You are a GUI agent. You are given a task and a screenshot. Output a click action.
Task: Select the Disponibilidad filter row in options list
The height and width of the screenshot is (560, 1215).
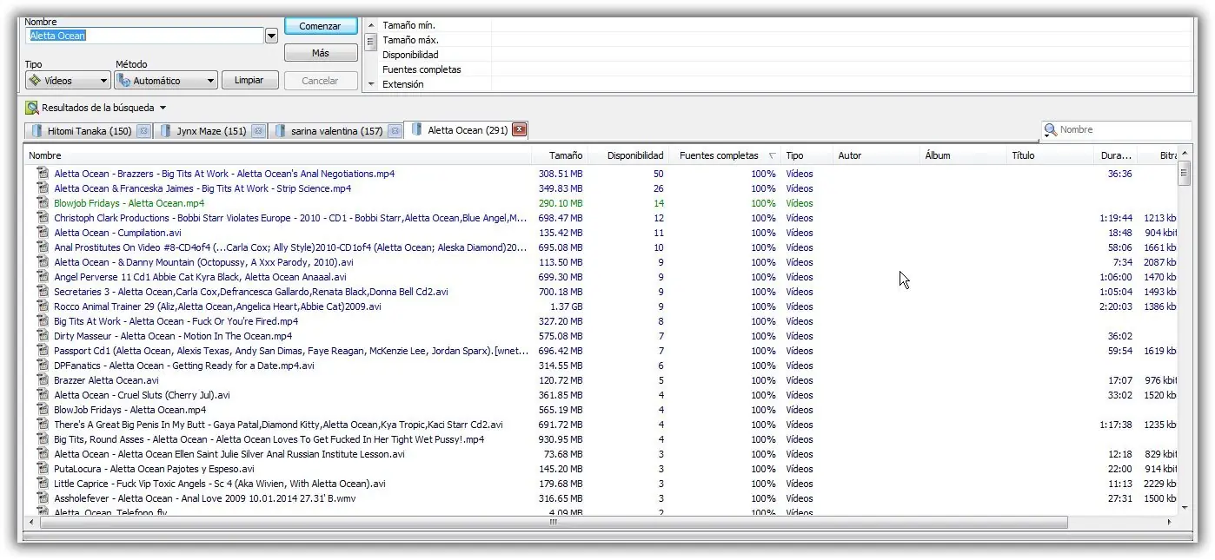[x=785, y=55]
